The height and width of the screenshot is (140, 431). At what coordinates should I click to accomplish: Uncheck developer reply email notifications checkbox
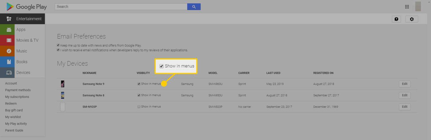click(58, 50)
